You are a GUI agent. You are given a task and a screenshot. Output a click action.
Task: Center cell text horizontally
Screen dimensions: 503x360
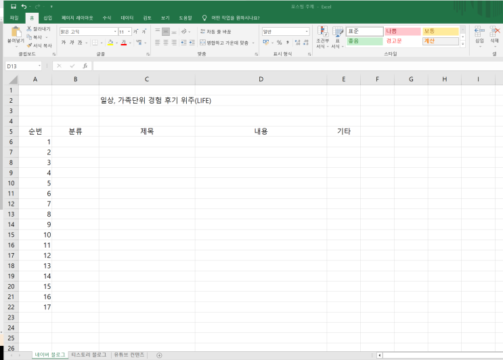[166, 43]
